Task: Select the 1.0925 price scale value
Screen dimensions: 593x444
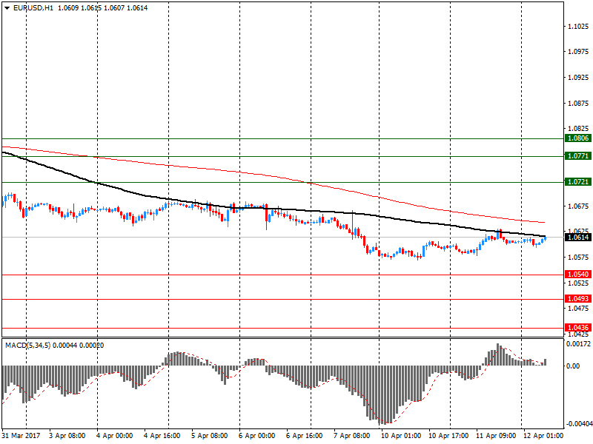Action: click(x=579, y=78)
